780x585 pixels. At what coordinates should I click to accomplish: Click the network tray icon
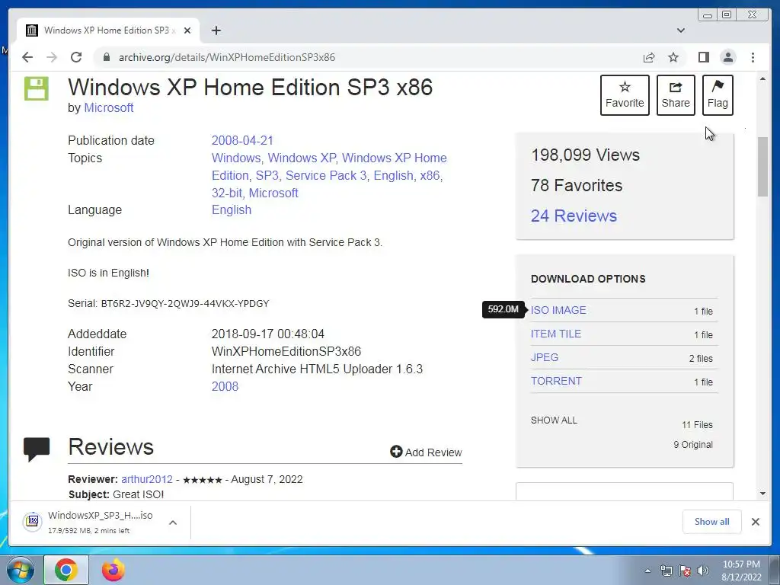click(x=666, y=571)
